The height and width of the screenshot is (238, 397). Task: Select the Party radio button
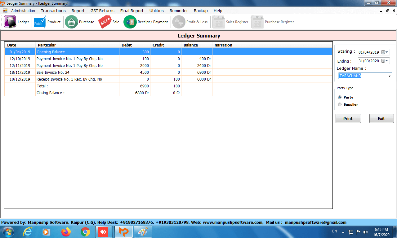tap(339, 97)
